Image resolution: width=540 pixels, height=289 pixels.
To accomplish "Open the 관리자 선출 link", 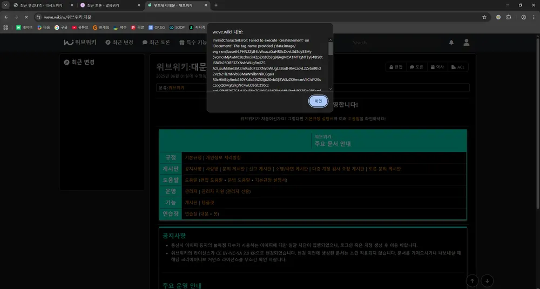I will pos(238,191).
